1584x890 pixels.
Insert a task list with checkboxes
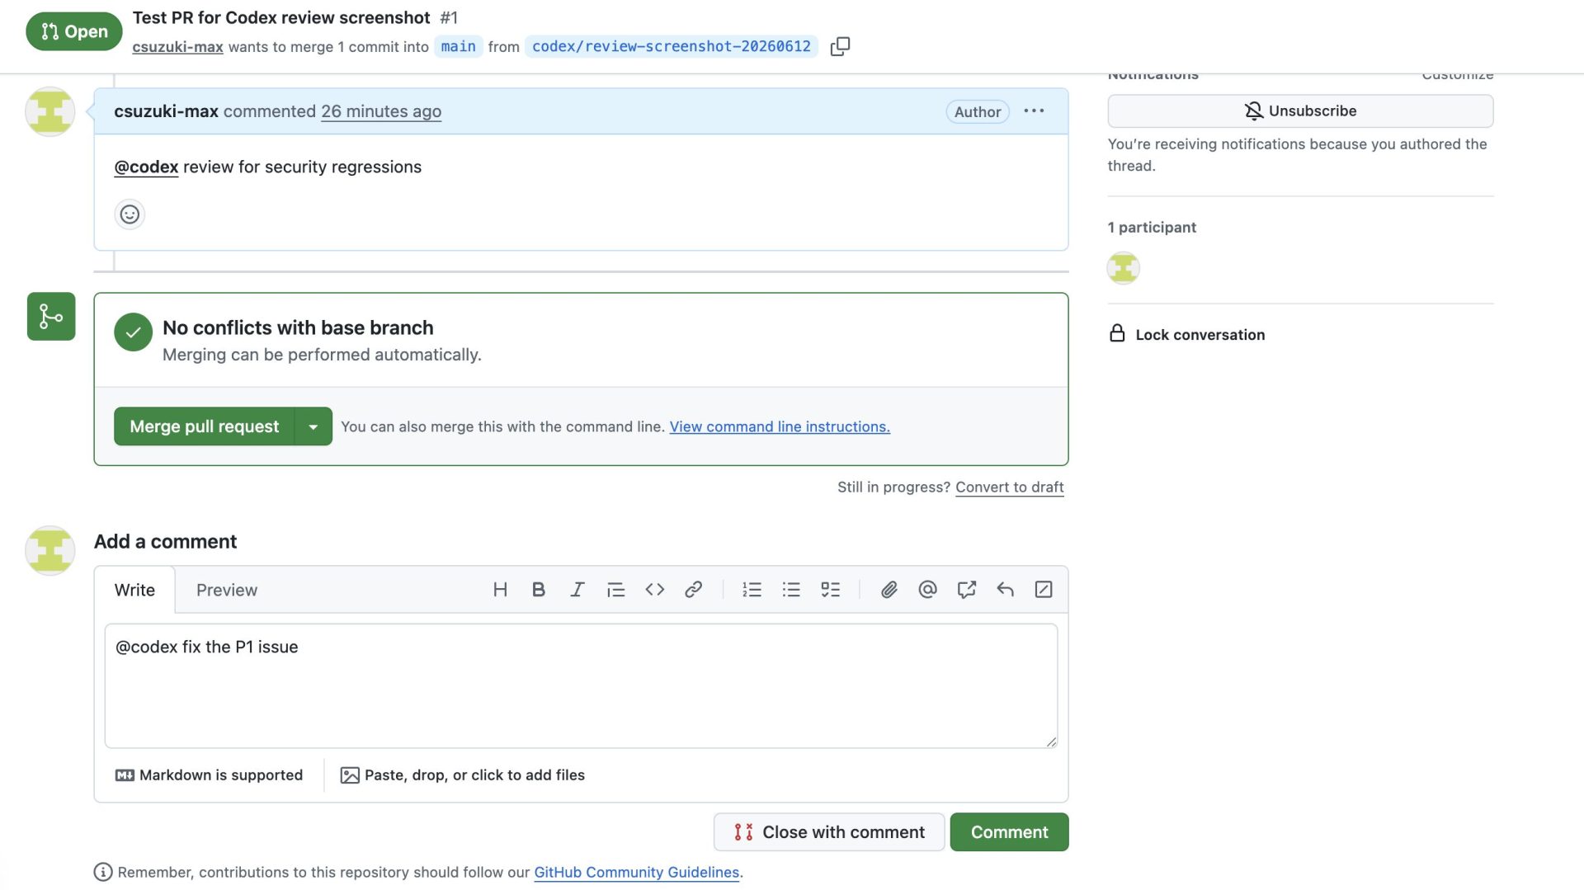pos(830,590)
